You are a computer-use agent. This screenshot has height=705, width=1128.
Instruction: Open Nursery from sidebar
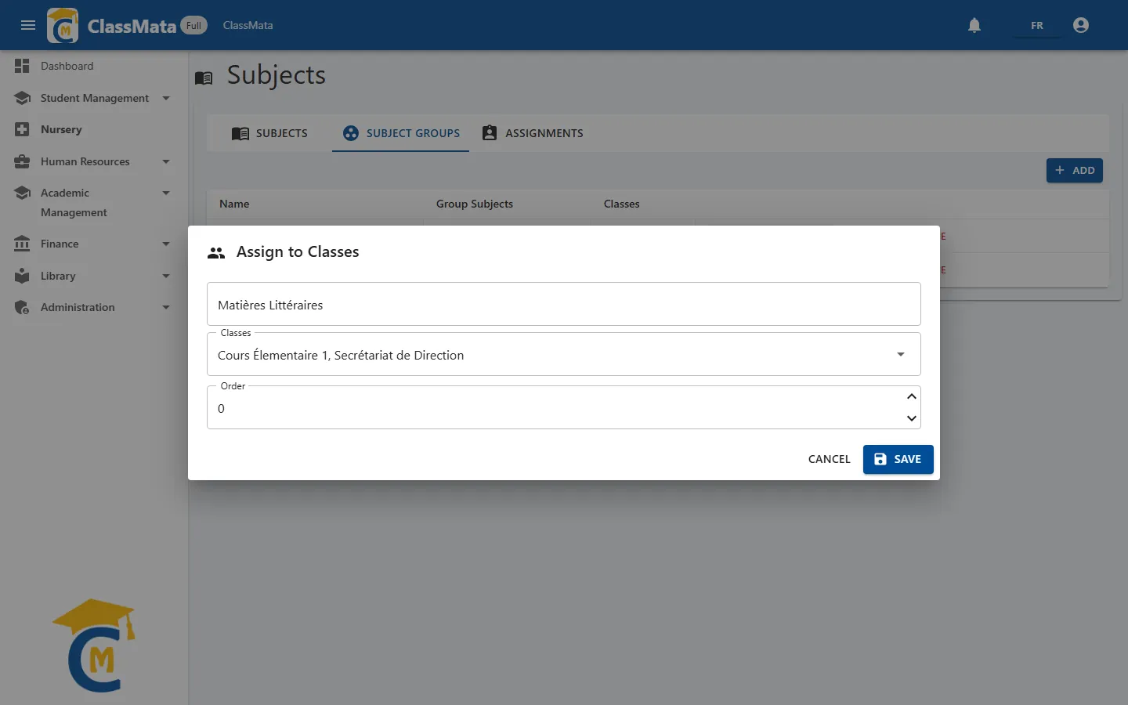(61, 129)
